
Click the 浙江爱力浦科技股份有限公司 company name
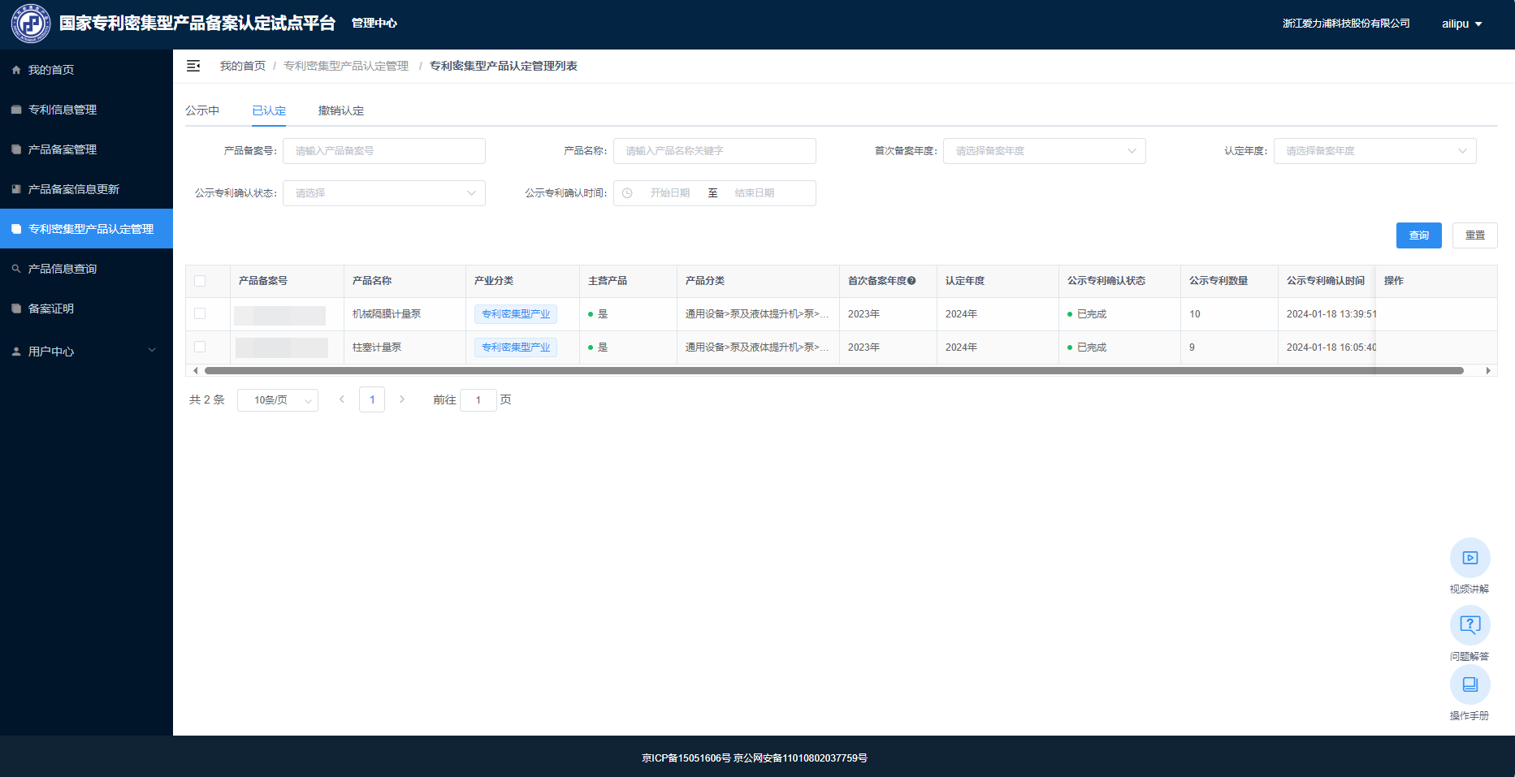1346,24
